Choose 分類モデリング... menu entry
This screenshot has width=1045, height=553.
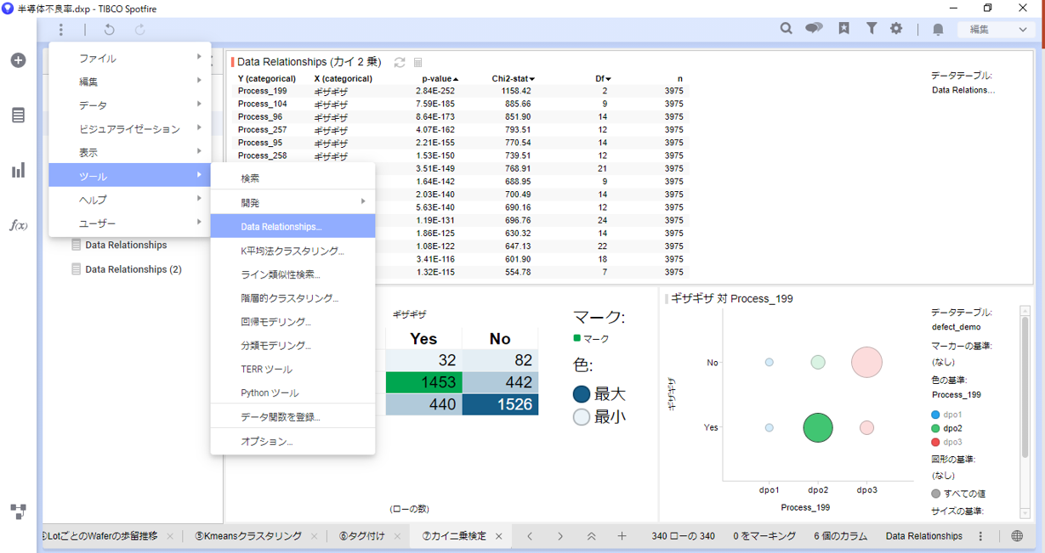pyautogui.click(x=292, y=346)
